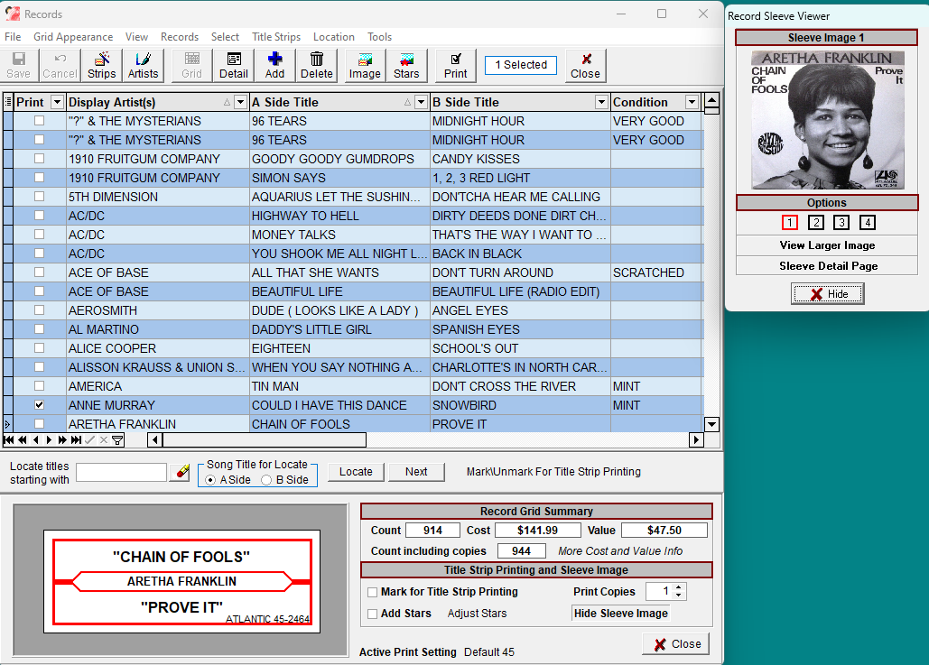This screenshot has height=665, width=929.
Task: Uncheck Print box for ANNE MURRAY
Action: [x=39, y=405]
